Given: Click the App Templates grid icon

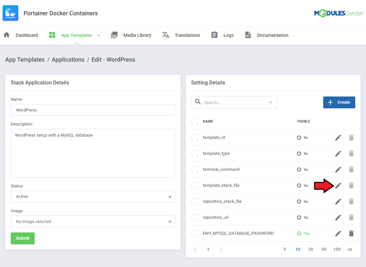Looking at the screenshot, I should (52, 35).
